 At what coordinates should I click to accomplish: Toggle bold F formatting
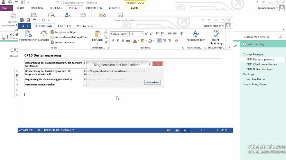[113, 41]
